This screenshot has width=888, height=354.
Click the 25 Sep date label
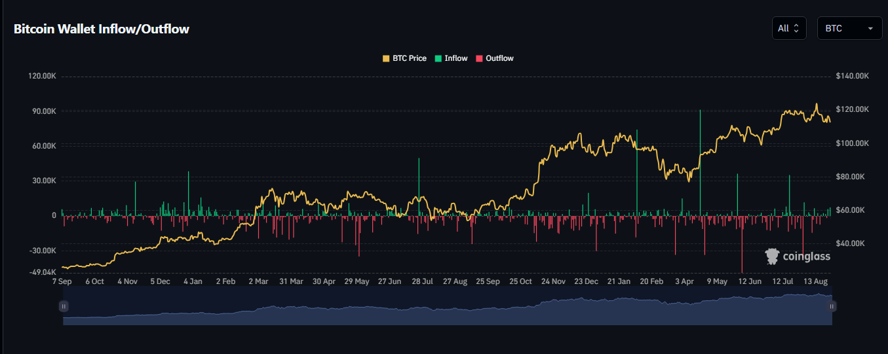pyautogui.click(x=488, y=281)
